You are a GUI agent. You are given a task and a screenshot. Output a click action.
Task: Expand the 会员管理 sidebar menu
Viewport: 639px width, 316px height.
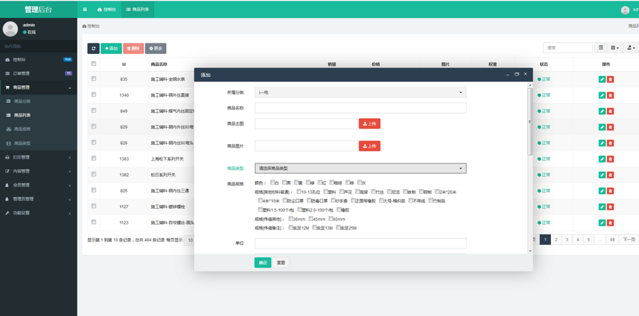click(x=38, y=185)
